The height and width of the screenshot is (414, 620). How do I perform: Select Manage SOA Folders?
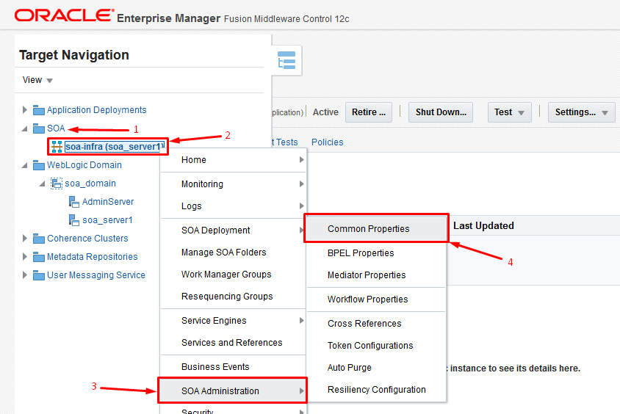point(234,253)
